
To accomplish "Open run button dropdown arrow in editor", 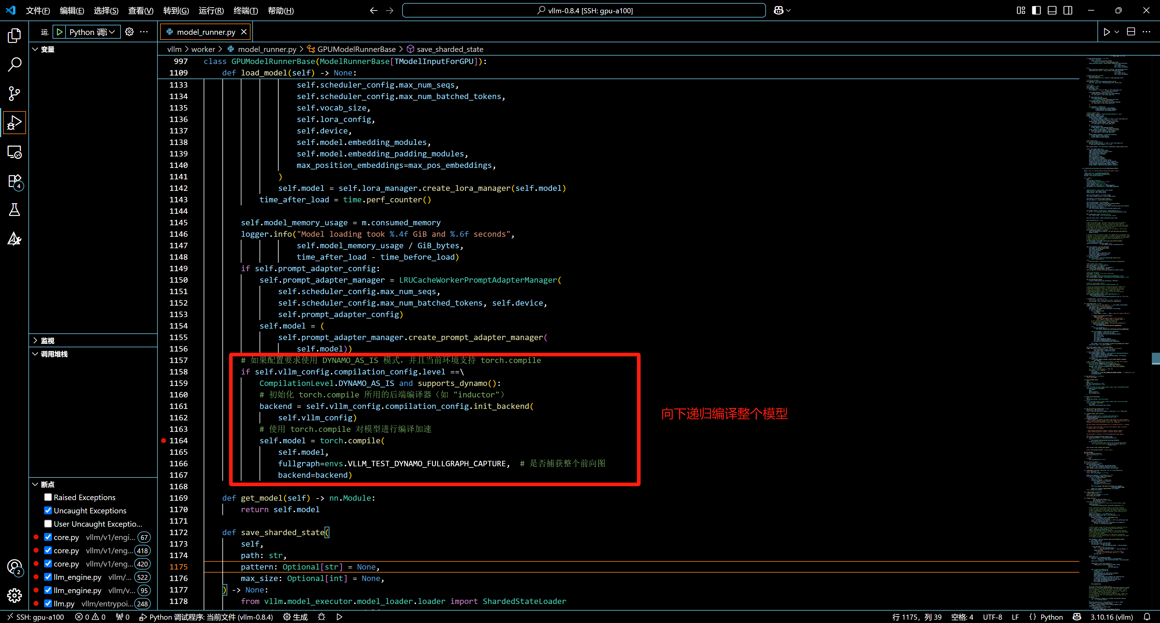I will (x=1117, y=32).
